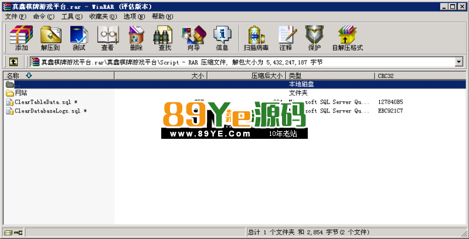Screen dimensions: 469x239
Task: Minimize the WinRAR window
Action: pyautogui.click(x=444, y=6)
